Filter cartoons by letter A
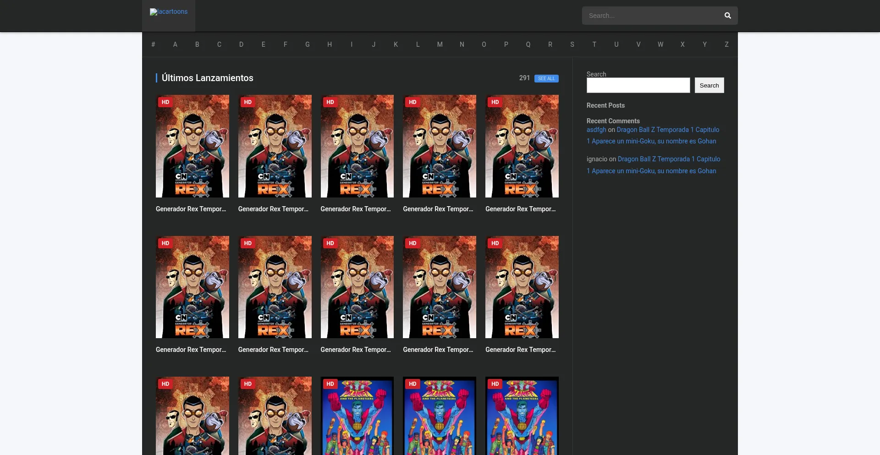Viewport: 880px width, 455px height. click(x=175, y=44)
